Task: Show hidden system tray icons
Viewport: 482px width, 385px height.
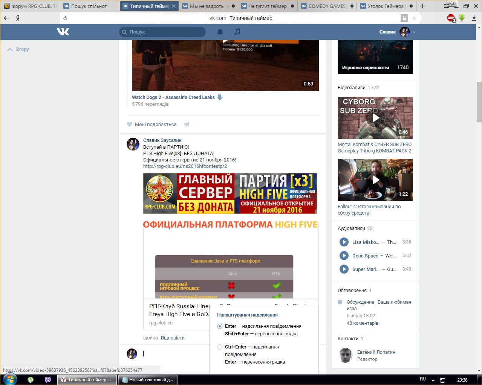Action: click(433, 380)
